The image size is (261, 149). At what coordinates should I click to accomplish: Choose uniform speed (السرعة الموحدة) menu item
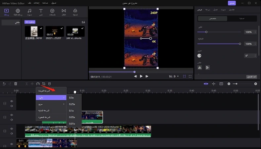coord(51,91)
